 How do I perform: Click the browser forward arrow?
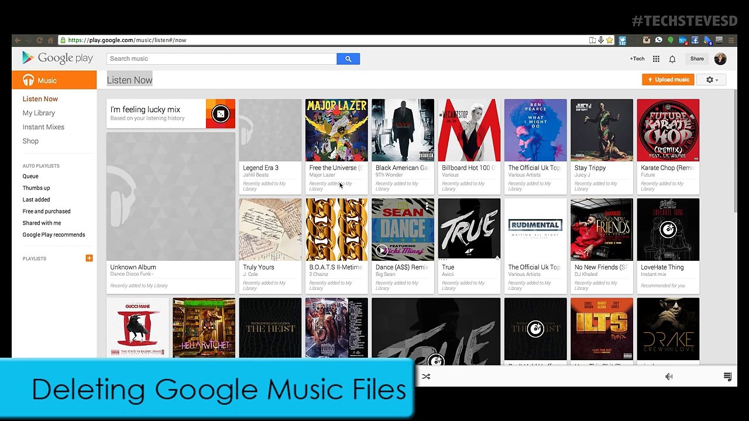tap(28, 40)
